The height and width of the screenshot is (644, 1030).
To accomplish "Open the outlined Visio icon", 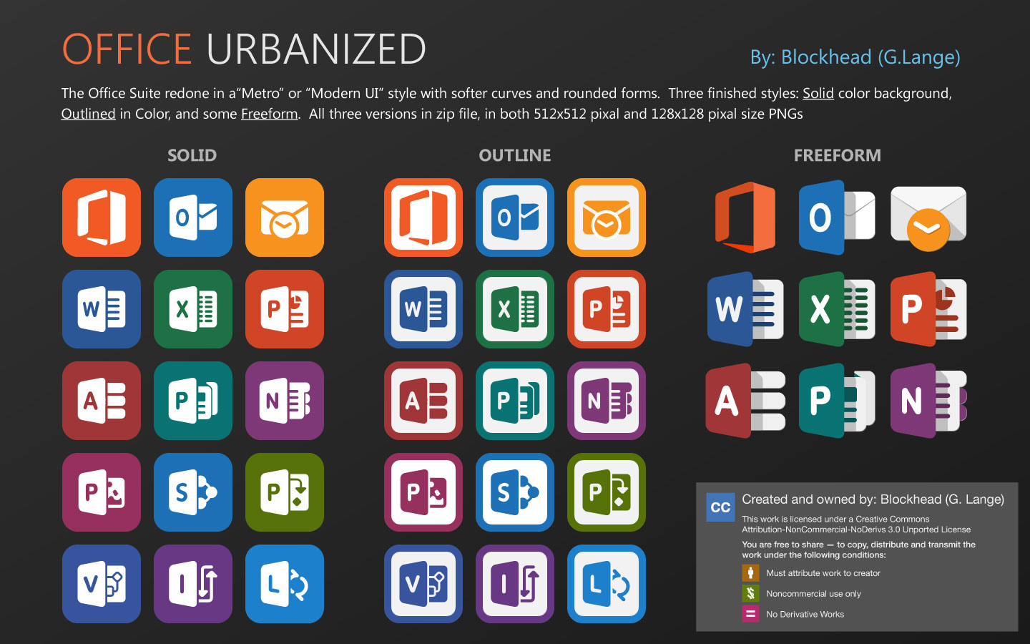I will point(423,584).
